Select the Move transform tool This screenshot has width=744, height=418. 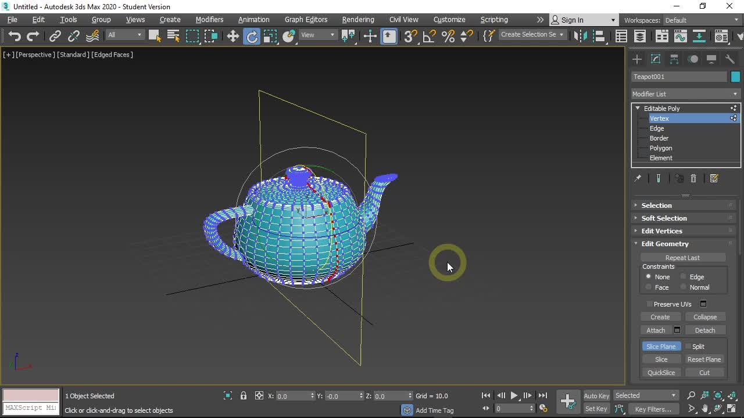(233, 36)
